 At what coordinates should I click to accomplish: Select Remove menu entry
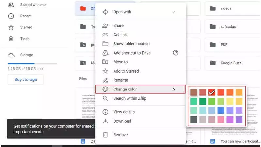[141, 135]
